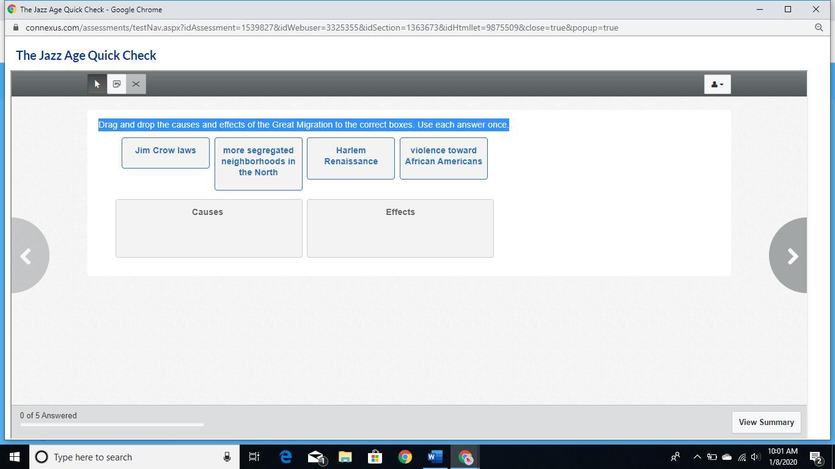View site security lock info
This screenshot has width=835, height=469.
[16, 27]
